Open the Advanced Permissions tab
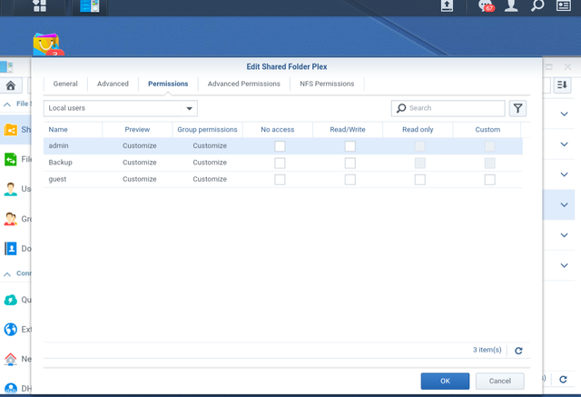 click(x=244, y=84)
